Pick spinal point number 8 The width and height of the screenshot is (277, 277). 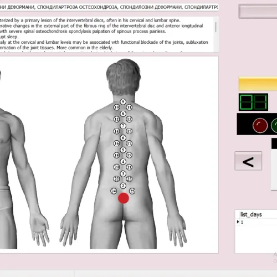[x=123, y=114]
